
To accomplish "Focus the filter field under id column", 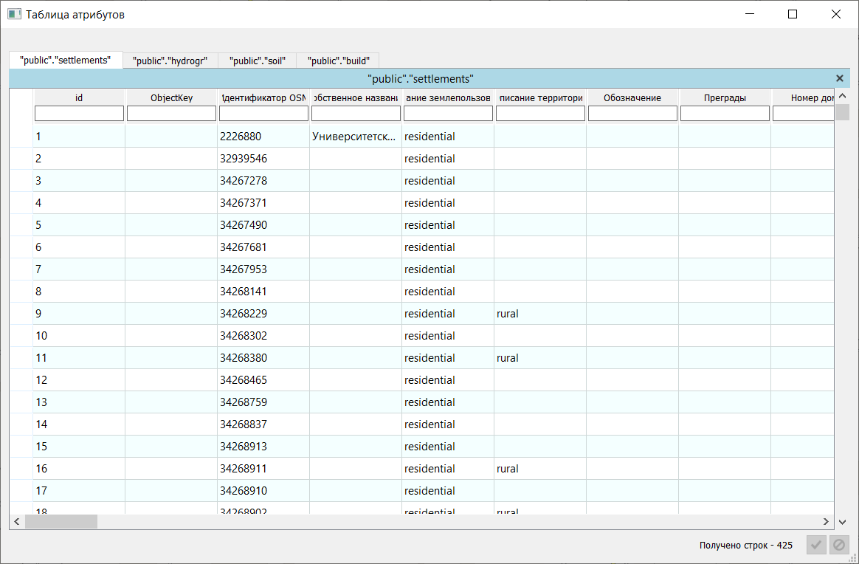I will coord(79,114).
